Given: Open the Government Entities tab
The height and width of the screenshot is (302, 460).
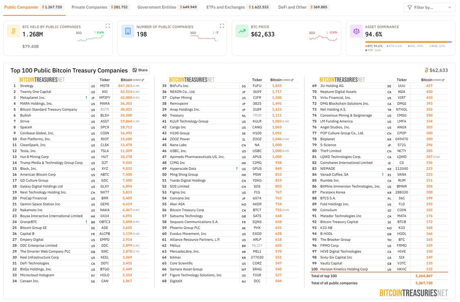Looking at the screenshot, I should pyautogui.click(x=168, y=7).
